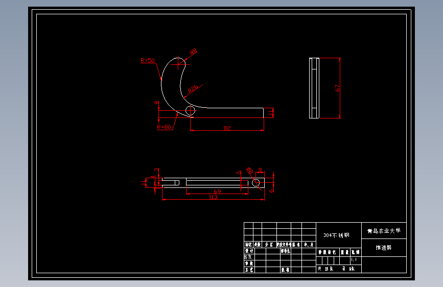Select the Φ8 hole diameter dimension

coord(249,171)
